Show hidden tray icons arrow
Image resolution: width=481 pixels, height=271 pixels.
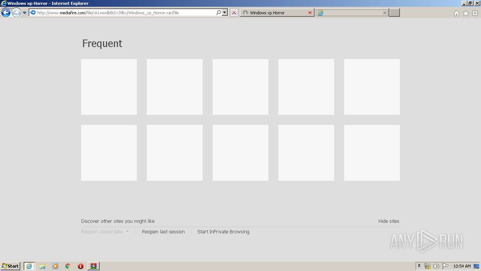pos(419,266)
